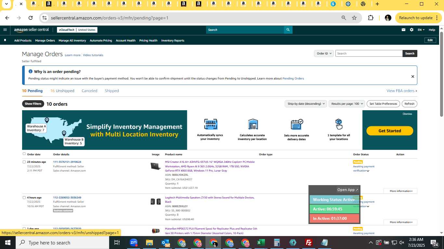Open Automate Pricing menu item
The image size is (444, 249).
[x=101, y=41]
